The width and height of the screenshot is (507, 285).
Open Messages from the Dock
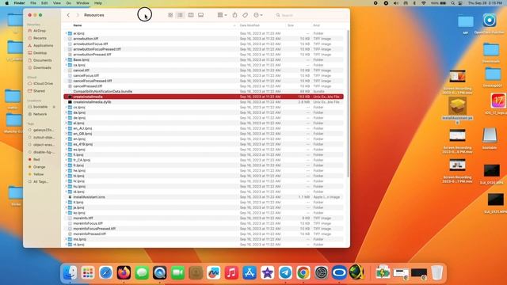tap(142, 272)
